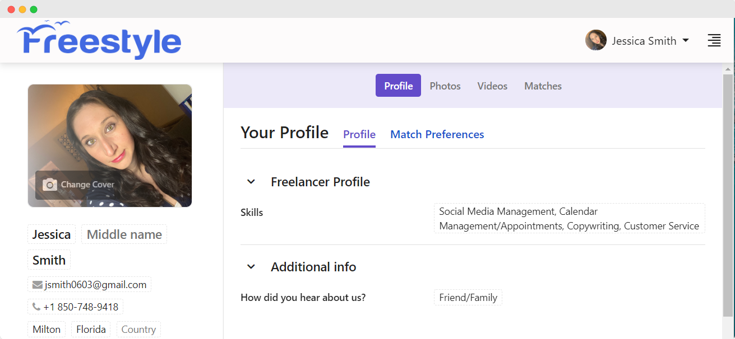This screenshot has width=735, height=339.
Task: Edit the Middle name field
Action: coord(124,234)
